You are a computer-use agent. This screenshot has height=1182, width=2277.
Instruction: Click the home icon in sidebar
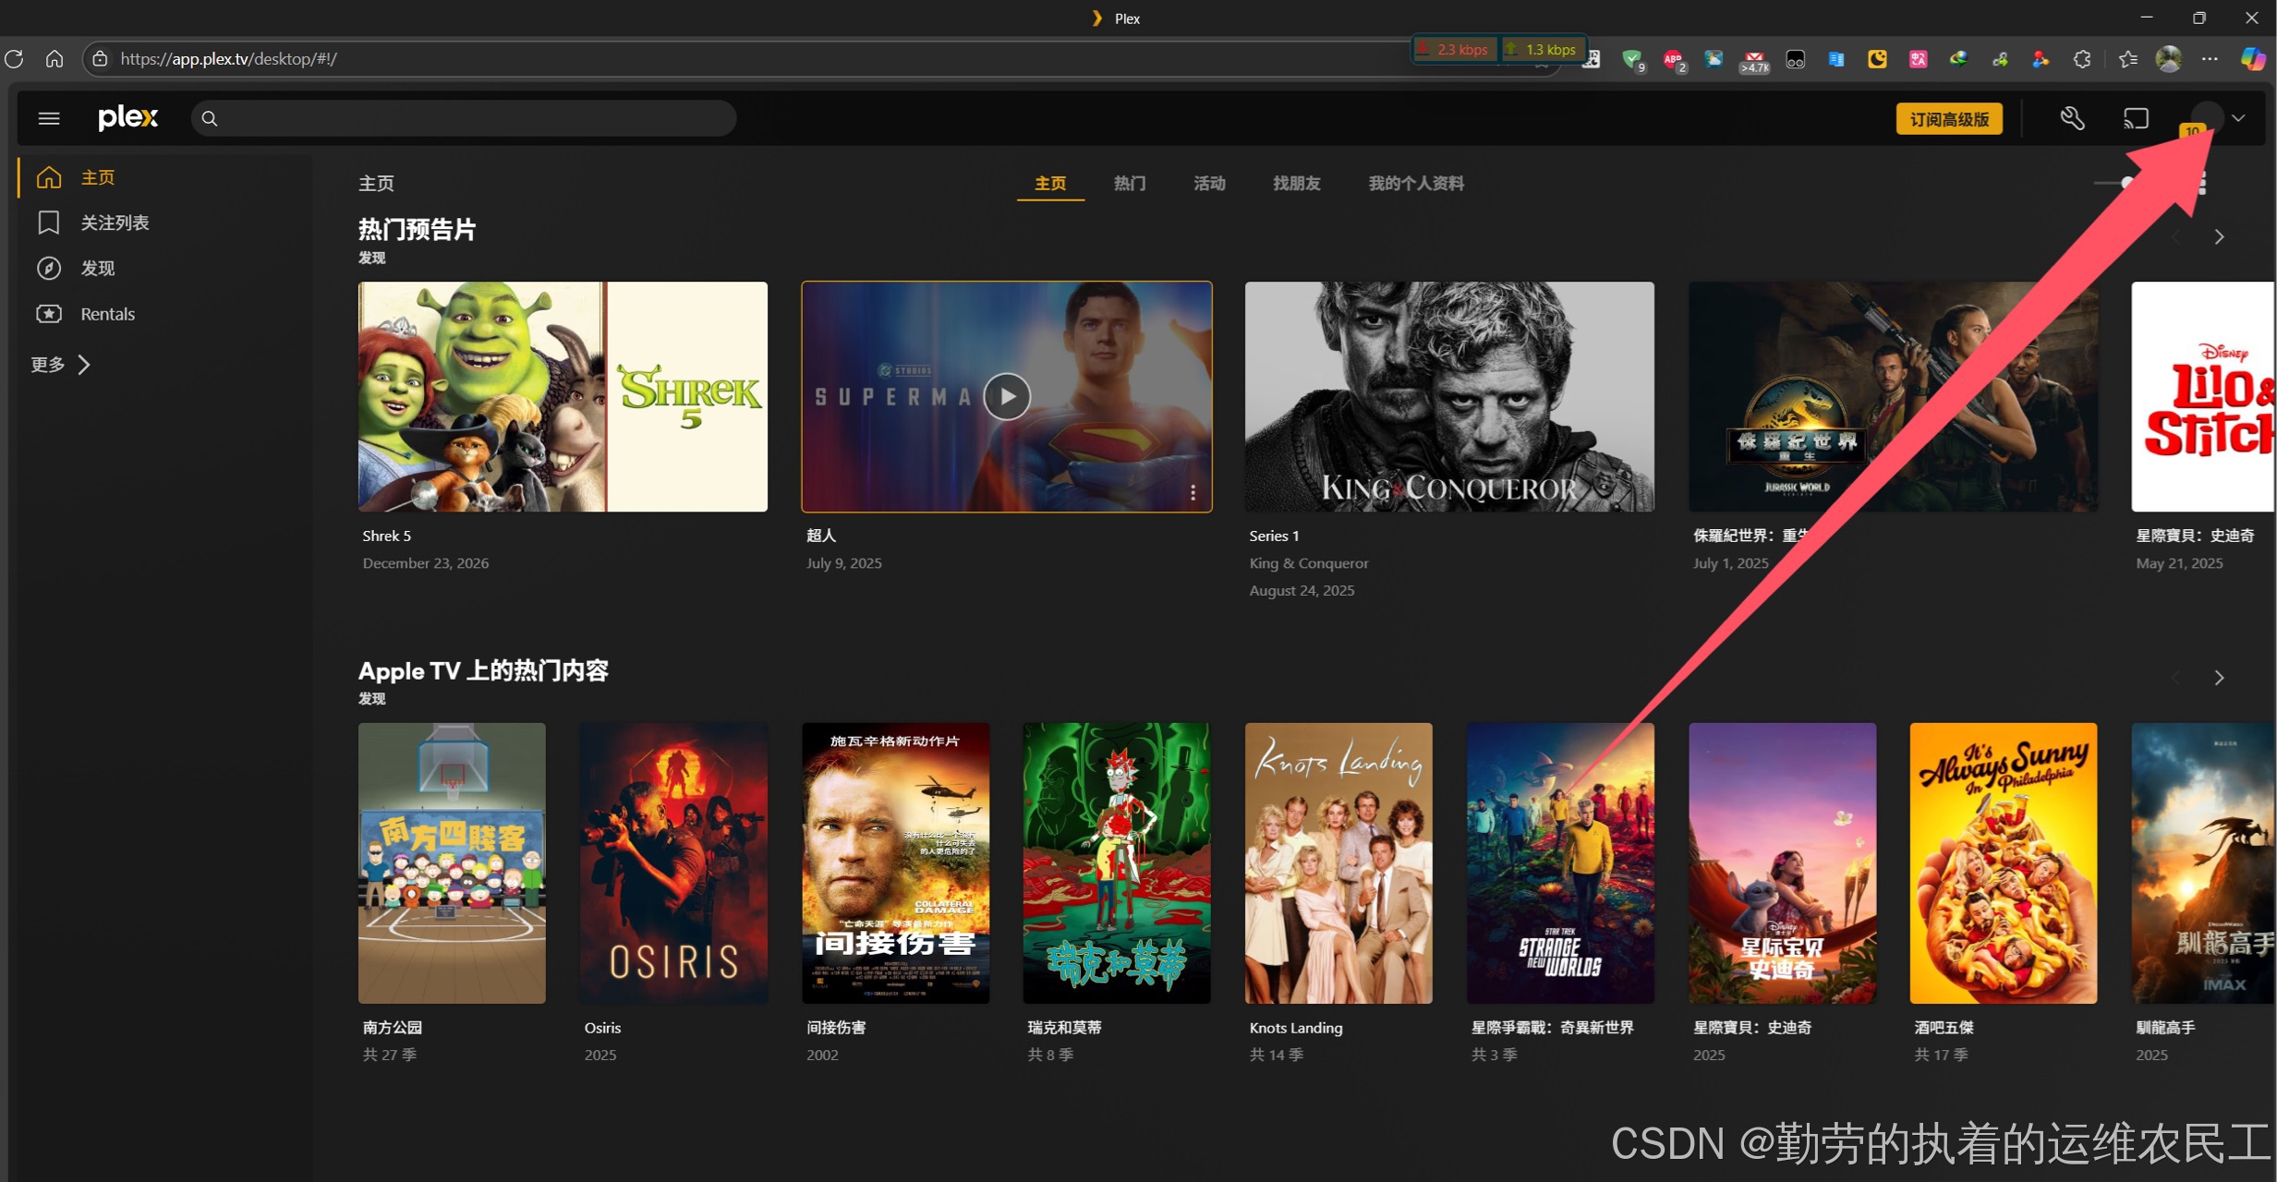click(x=49, y=177)
